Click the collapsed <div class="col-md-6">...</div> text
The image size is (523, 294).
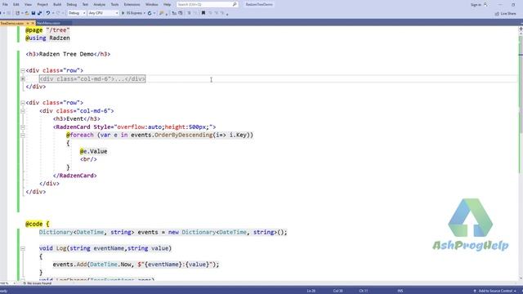[92, 78]
